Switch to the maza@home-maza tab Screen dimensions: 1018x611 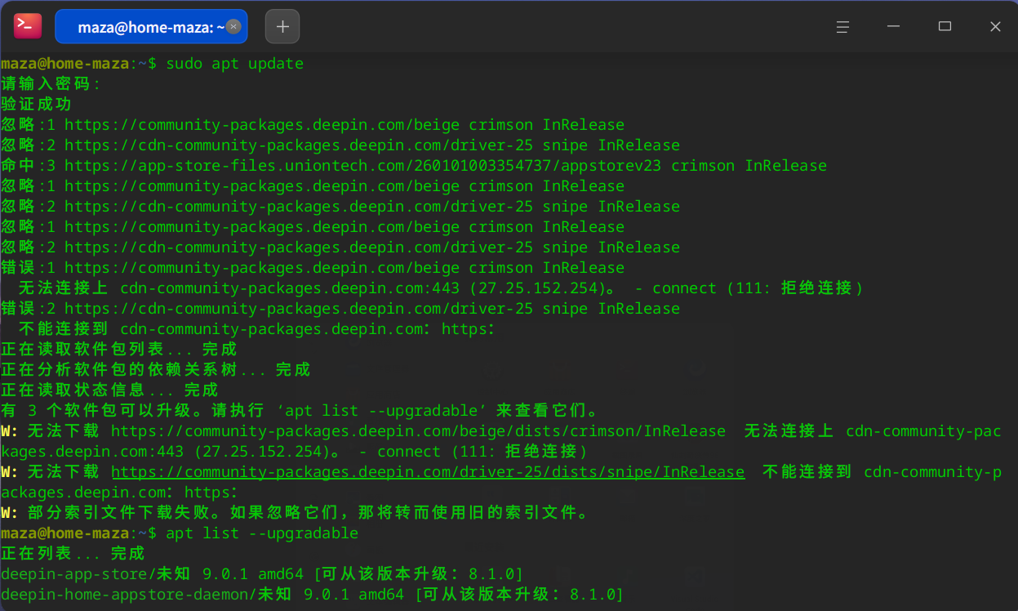pyautogui.click(x=151, y=27)
